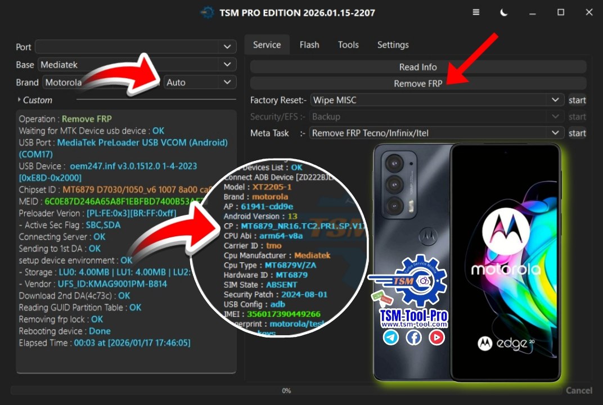Click 'Download 2nd DA(4c73c) : OK' line
The height and width of the screenshot is (405, 603).
pyautogui.click(x=74, y=295)
